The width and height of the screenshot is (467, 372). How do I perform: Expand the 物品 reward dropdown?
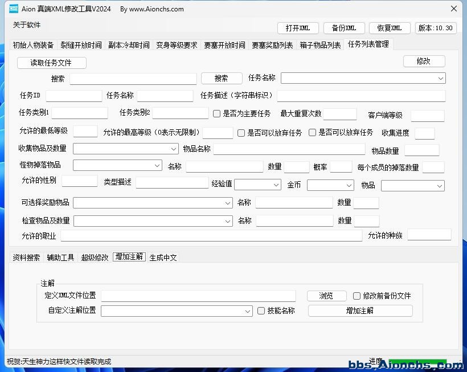click(413, 186)
